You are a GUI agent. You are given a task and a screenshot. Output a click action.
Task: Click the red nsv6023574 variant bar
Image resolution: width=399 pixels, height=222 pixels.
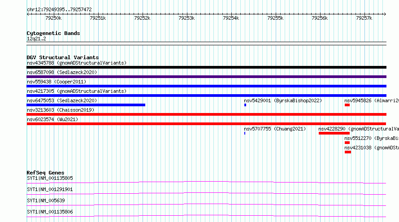(x=206, y=124)
